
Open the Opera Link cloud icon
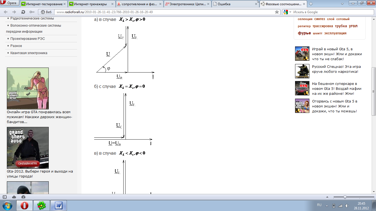(14, 197)
